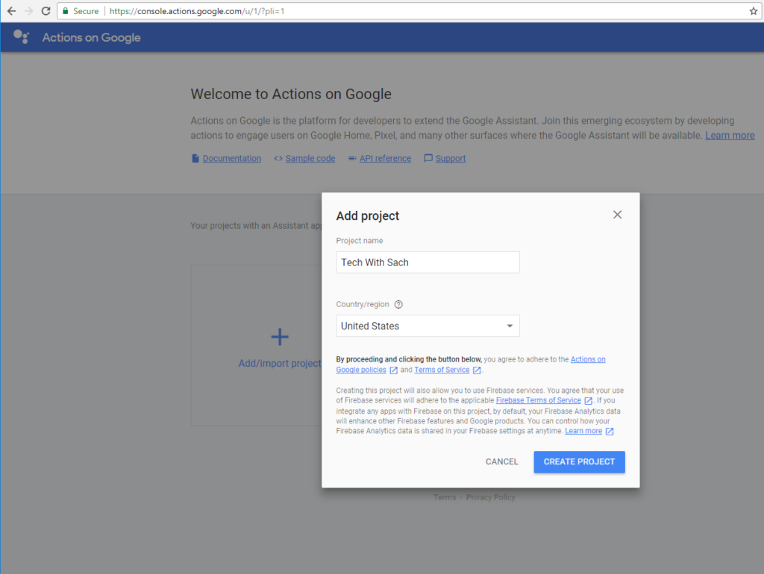The height and width of the screenshot is (574, 764).
Task: Open the Firebase Terms of Service link
Action: [539, 400]
